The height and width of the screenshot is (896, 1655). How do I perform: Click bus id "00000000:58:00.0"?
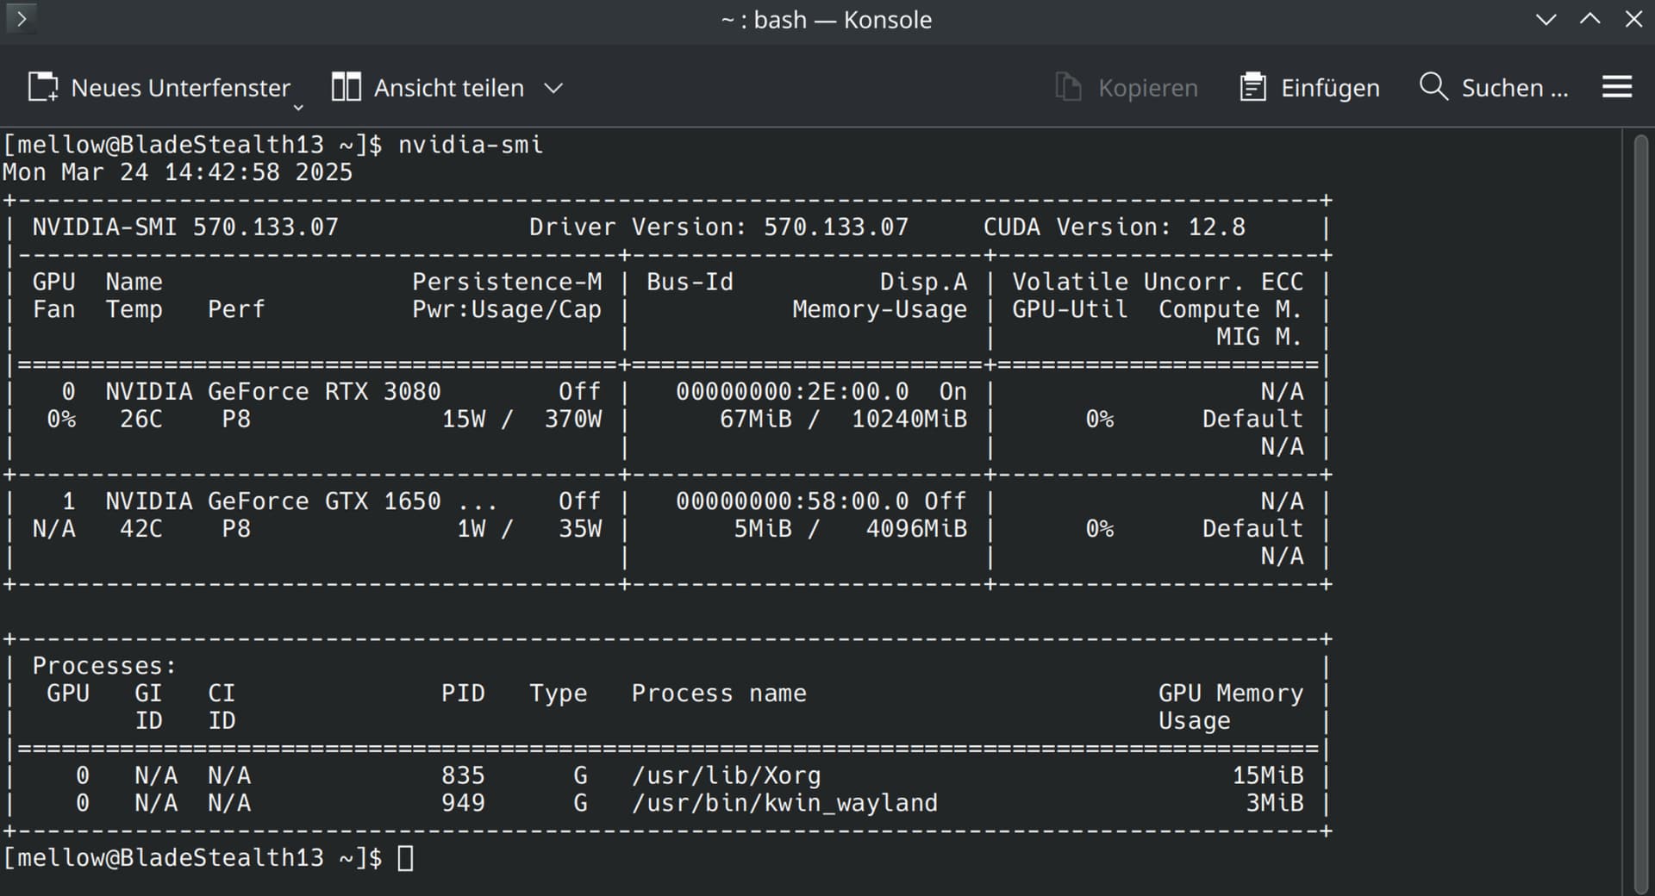pyautogui.click(x=792, y=501)
